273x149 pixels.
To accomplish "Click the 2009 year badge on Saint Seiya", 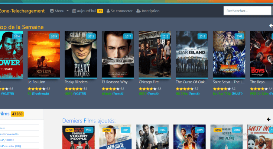I will [239, 37].
